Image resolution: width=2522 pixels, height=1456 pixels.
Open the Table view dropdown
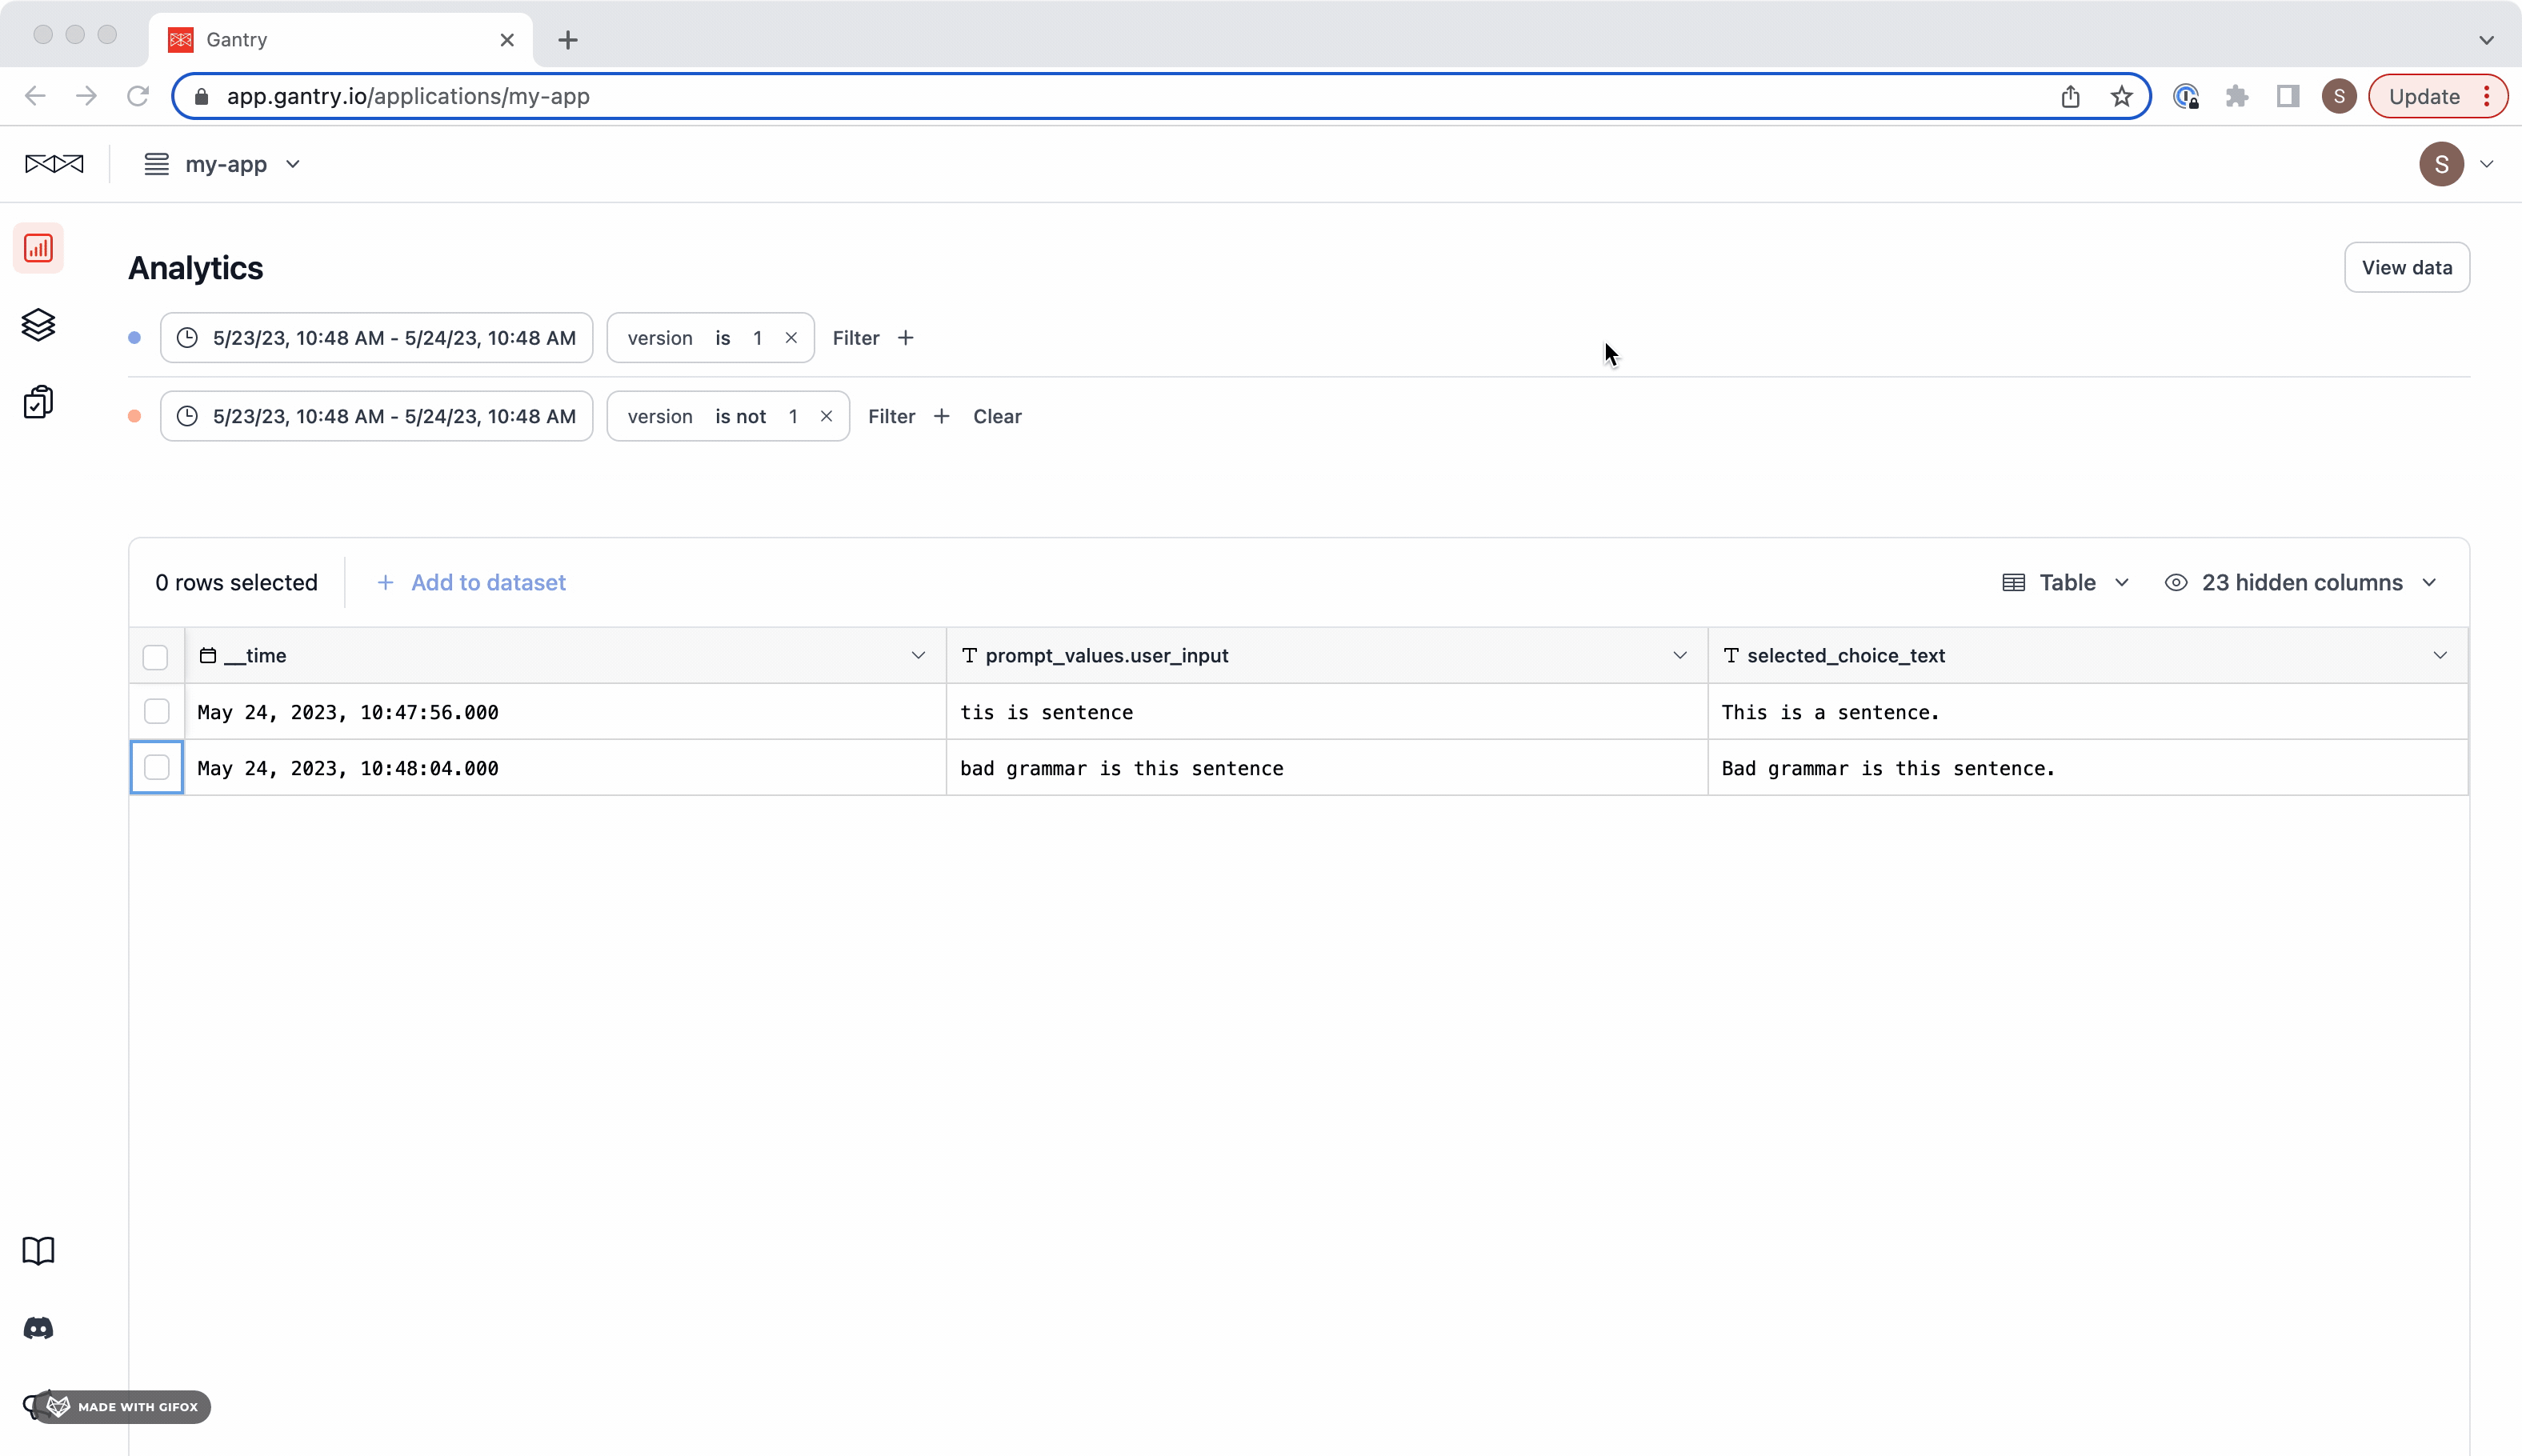[2066, 582]
